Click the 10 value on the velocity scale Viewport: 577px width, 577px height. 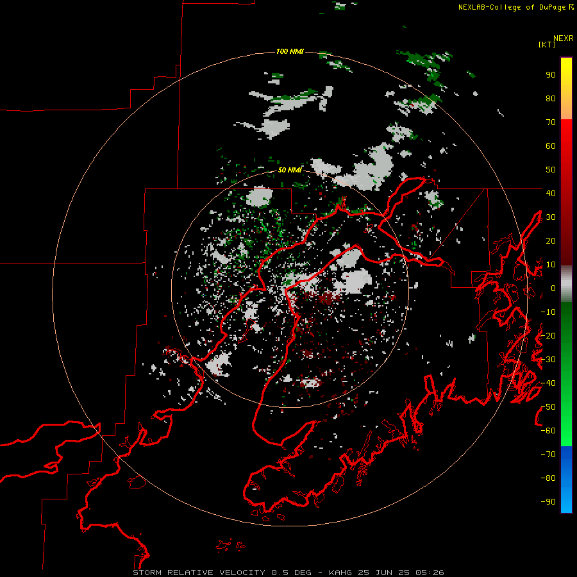(551, 265)
